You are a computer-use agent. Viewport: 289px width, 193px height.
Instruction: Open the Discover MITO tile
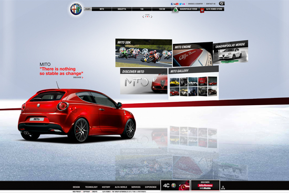[x=144, y=81]
